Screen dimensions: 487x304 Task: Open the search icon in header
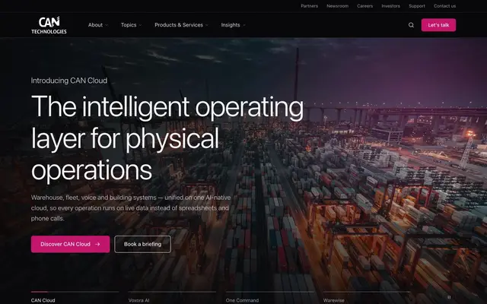[x=411, y=25]
